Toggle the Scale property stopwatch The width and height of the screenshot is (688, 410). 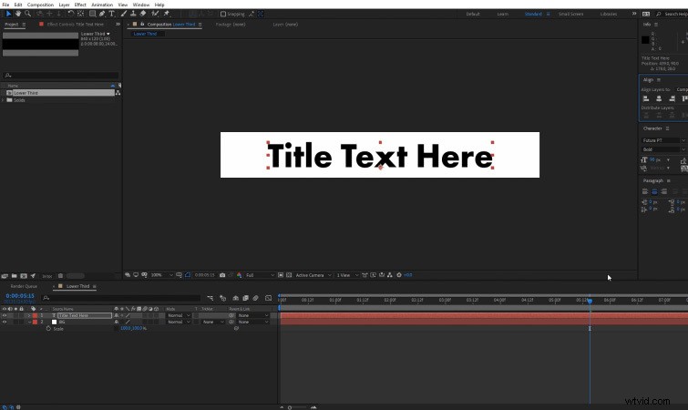pyautogui.click(x=48, y=328)
